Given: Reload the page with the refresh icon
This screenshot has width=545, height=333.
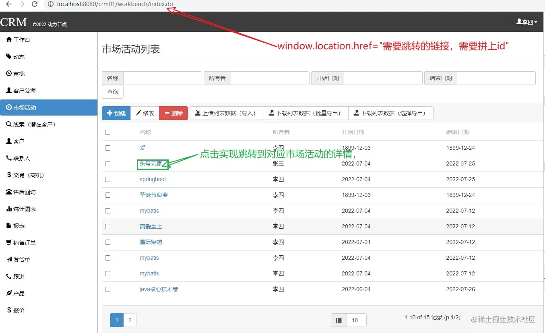Looking at the screenshot, I should tap(35, 4).
